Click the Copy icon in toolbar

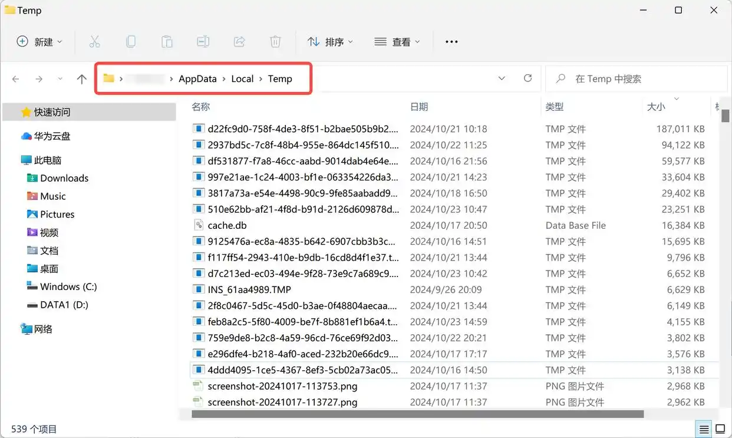131,42
